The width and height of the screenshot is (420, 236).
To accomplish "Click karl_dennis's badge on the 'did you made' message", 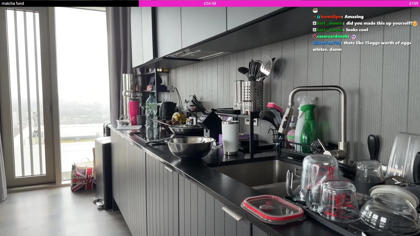I will [x=315, y=23].
